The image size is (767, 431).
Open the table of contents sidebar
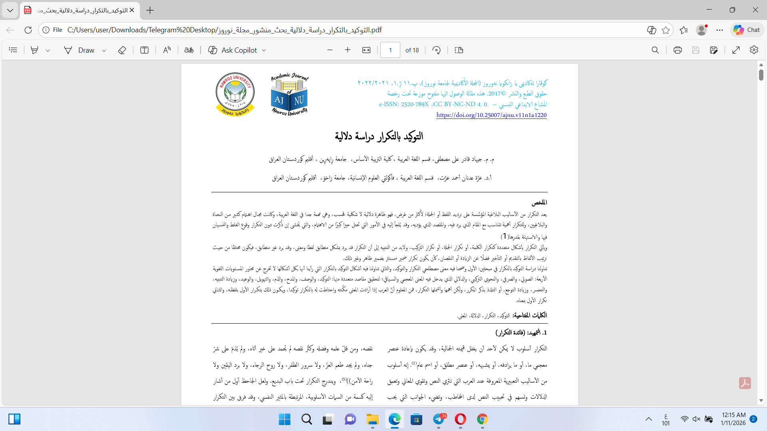pos(13,50)
